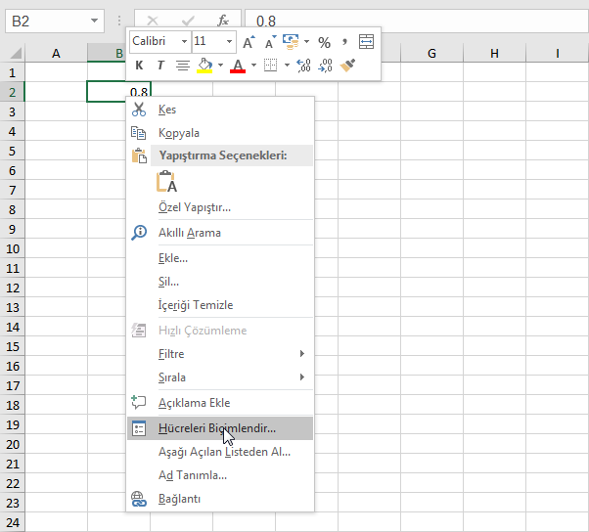This screenshot has height=532, width=589.
Task: Select row 1 header
Action: click(12, 72)
